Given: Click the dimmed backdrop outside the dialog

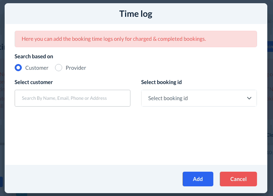Looking at the screenshot, I should point(270,107).
